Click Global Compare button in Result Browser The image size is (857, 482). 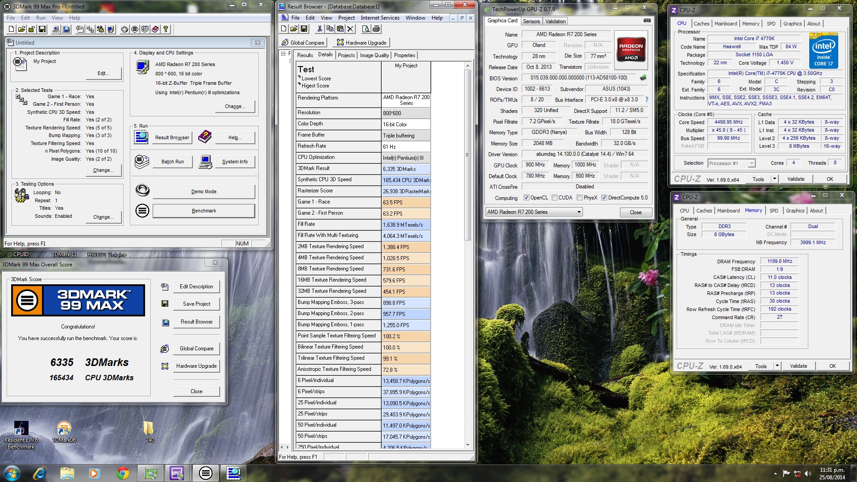tap(304, 42)
